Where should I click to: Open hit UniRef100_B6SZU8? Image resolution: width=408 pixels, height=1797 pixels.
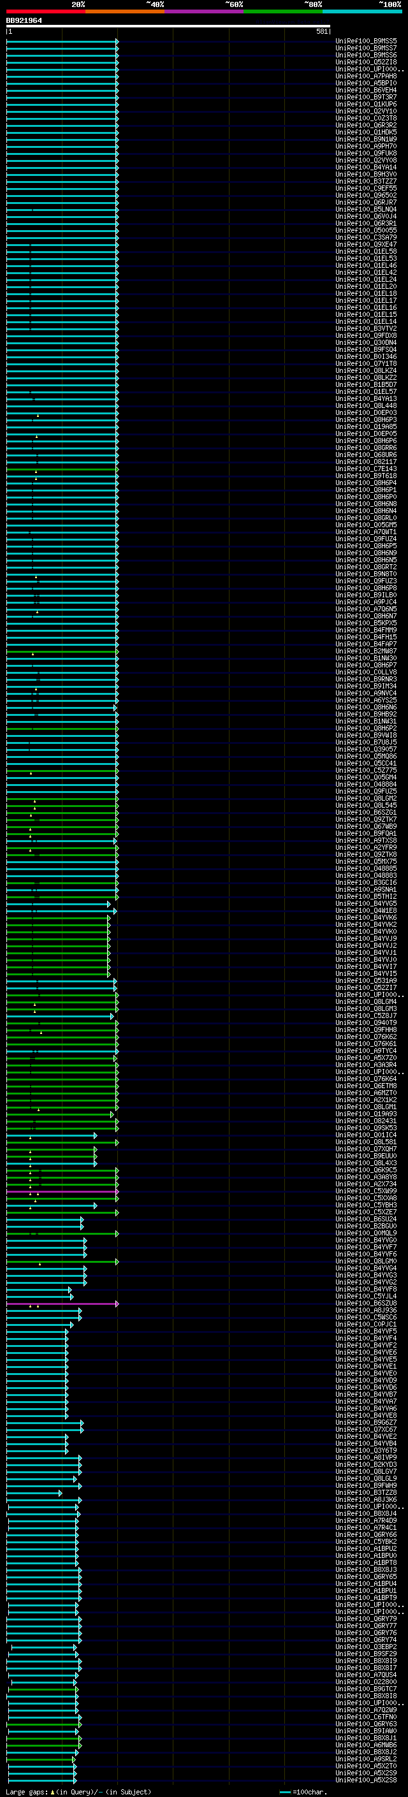point(366,1303)
